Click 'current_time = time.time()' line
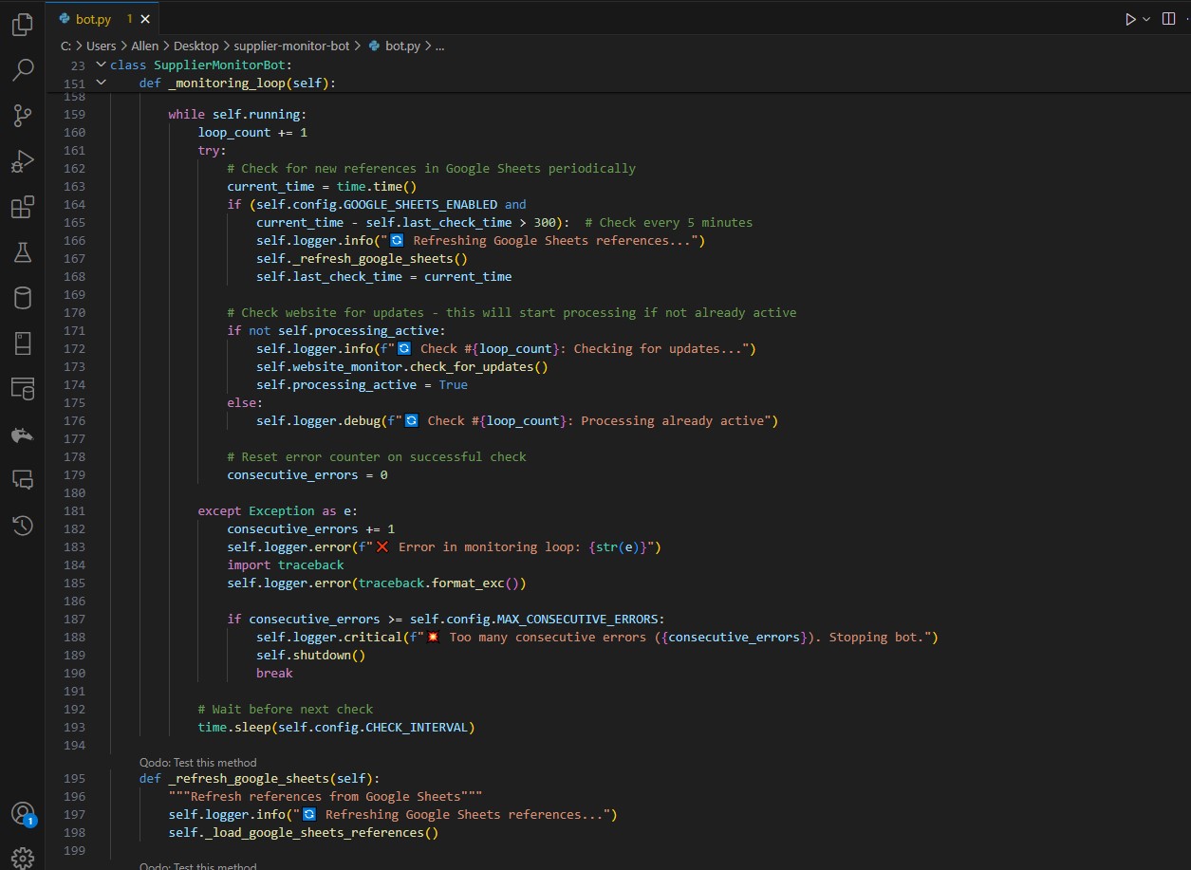This screenshot has width=1191, height=870. pos(322,186)
